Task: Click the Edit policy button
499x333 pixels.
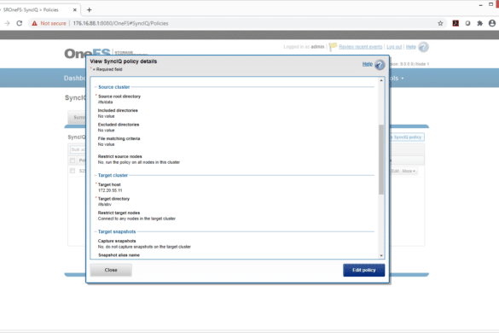Action: pos(363,270)
